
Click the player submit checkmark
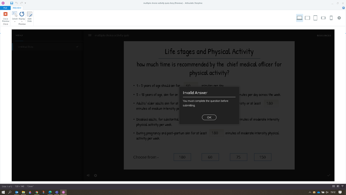pos(329,175)
